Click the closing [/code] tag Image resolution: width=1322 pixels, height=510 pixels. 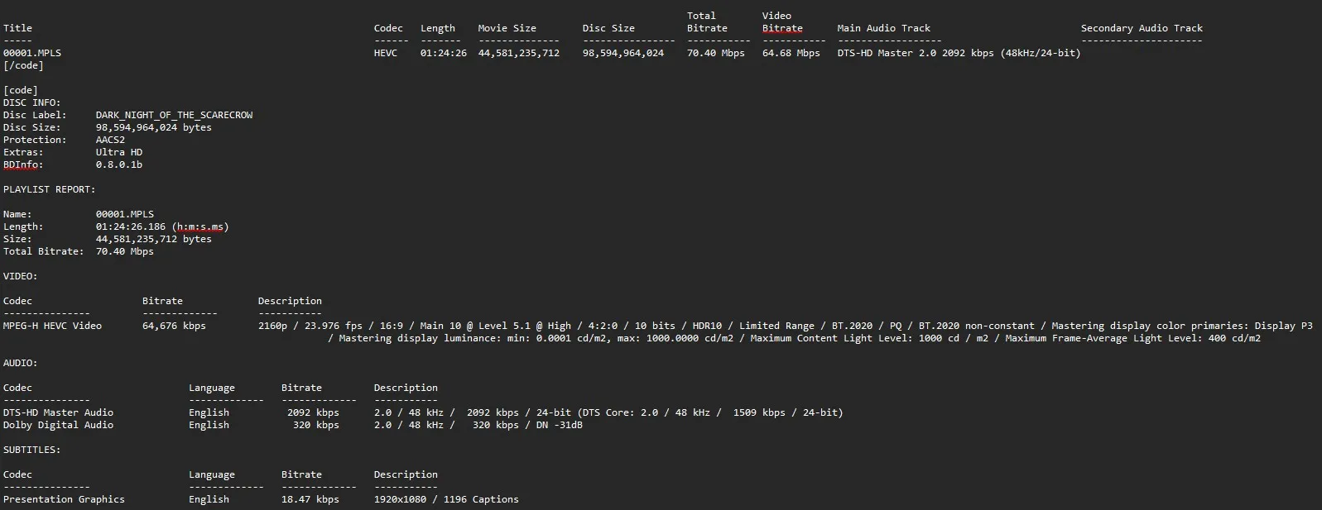click(x=23, y=65)
